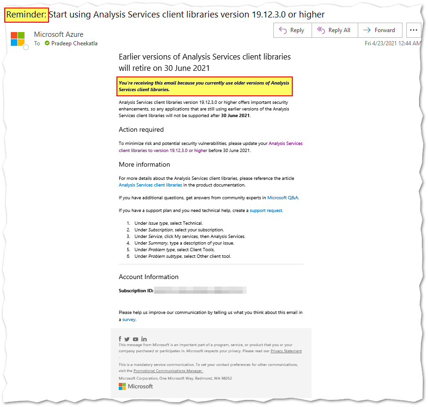Click the presence status circle by avatar
The width and height of the screenshot is (428, 407).
[26, 47]
